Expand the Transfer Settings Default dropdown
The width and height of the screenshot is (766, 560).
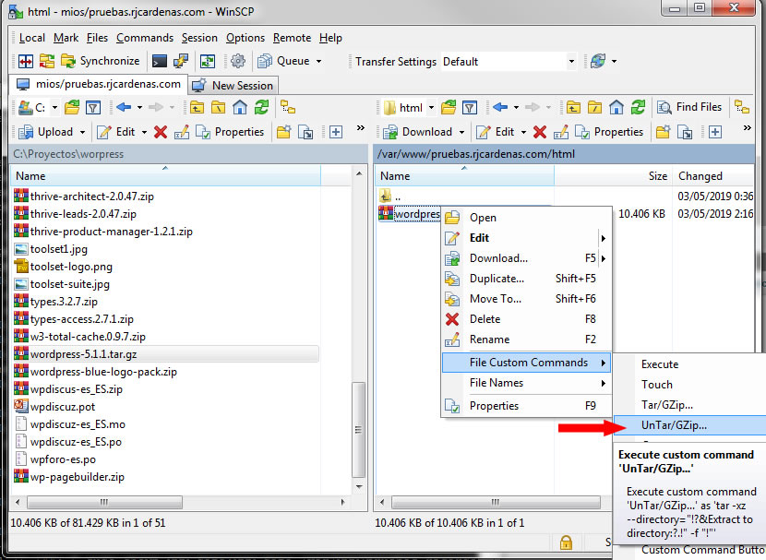pyautogui.click(x=571, y=62)
